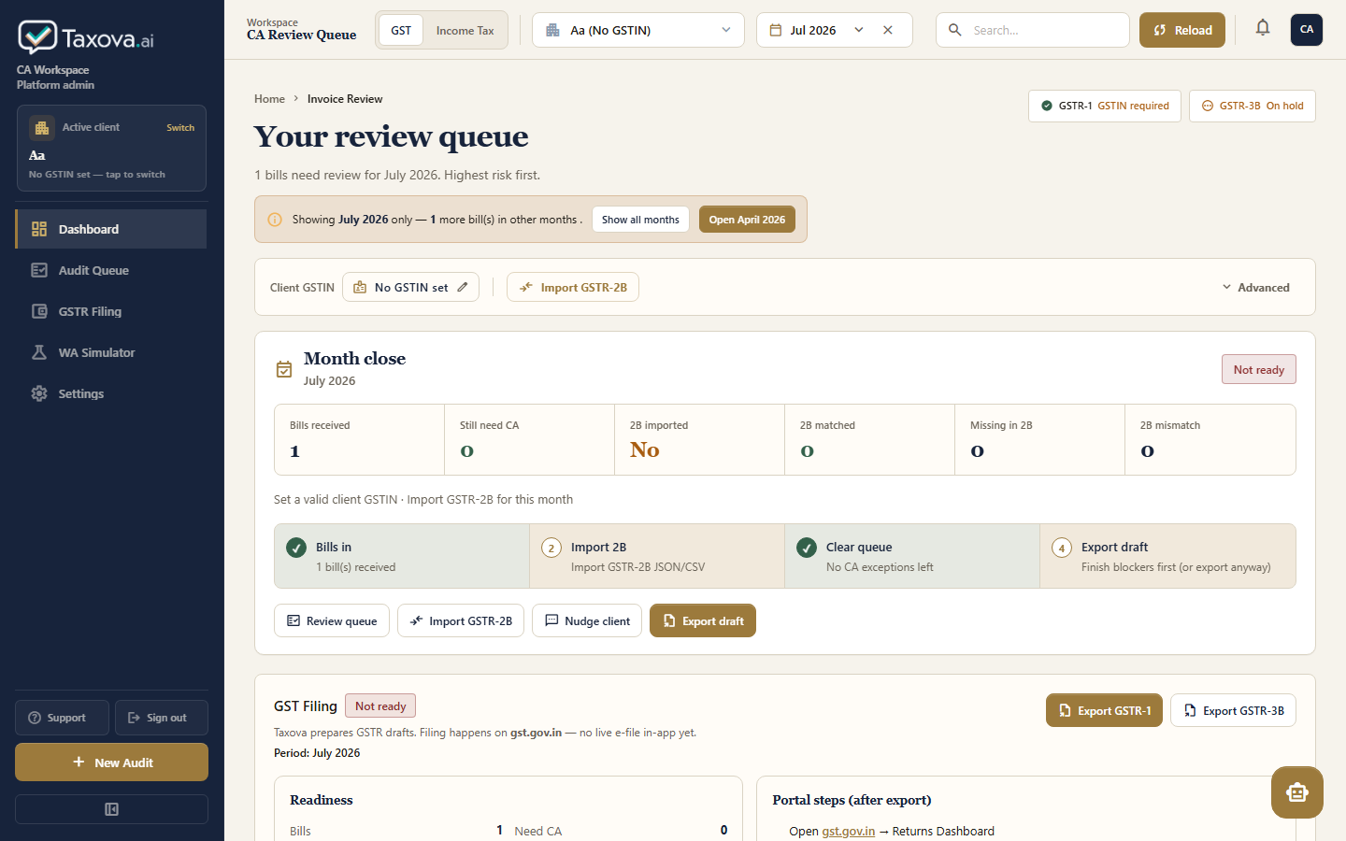
Task: Export GSTR-3B draft
Action: click(1233, 710)
